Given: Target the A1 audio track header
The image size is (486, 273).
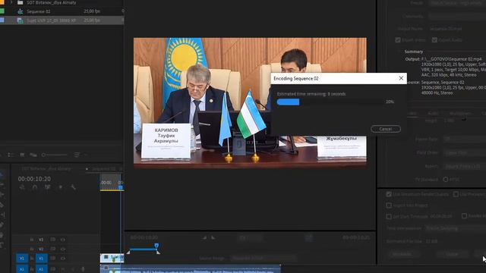Looking at the screenshot, I should (x=41, y=269).
